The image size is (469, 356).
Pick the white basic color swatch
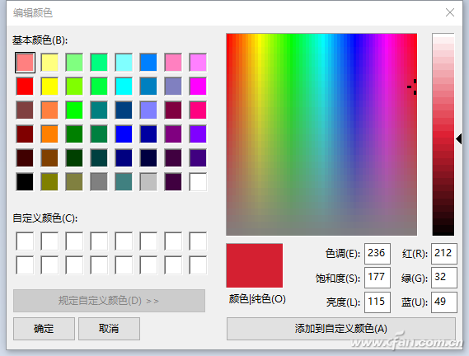(x=198, y=181)
